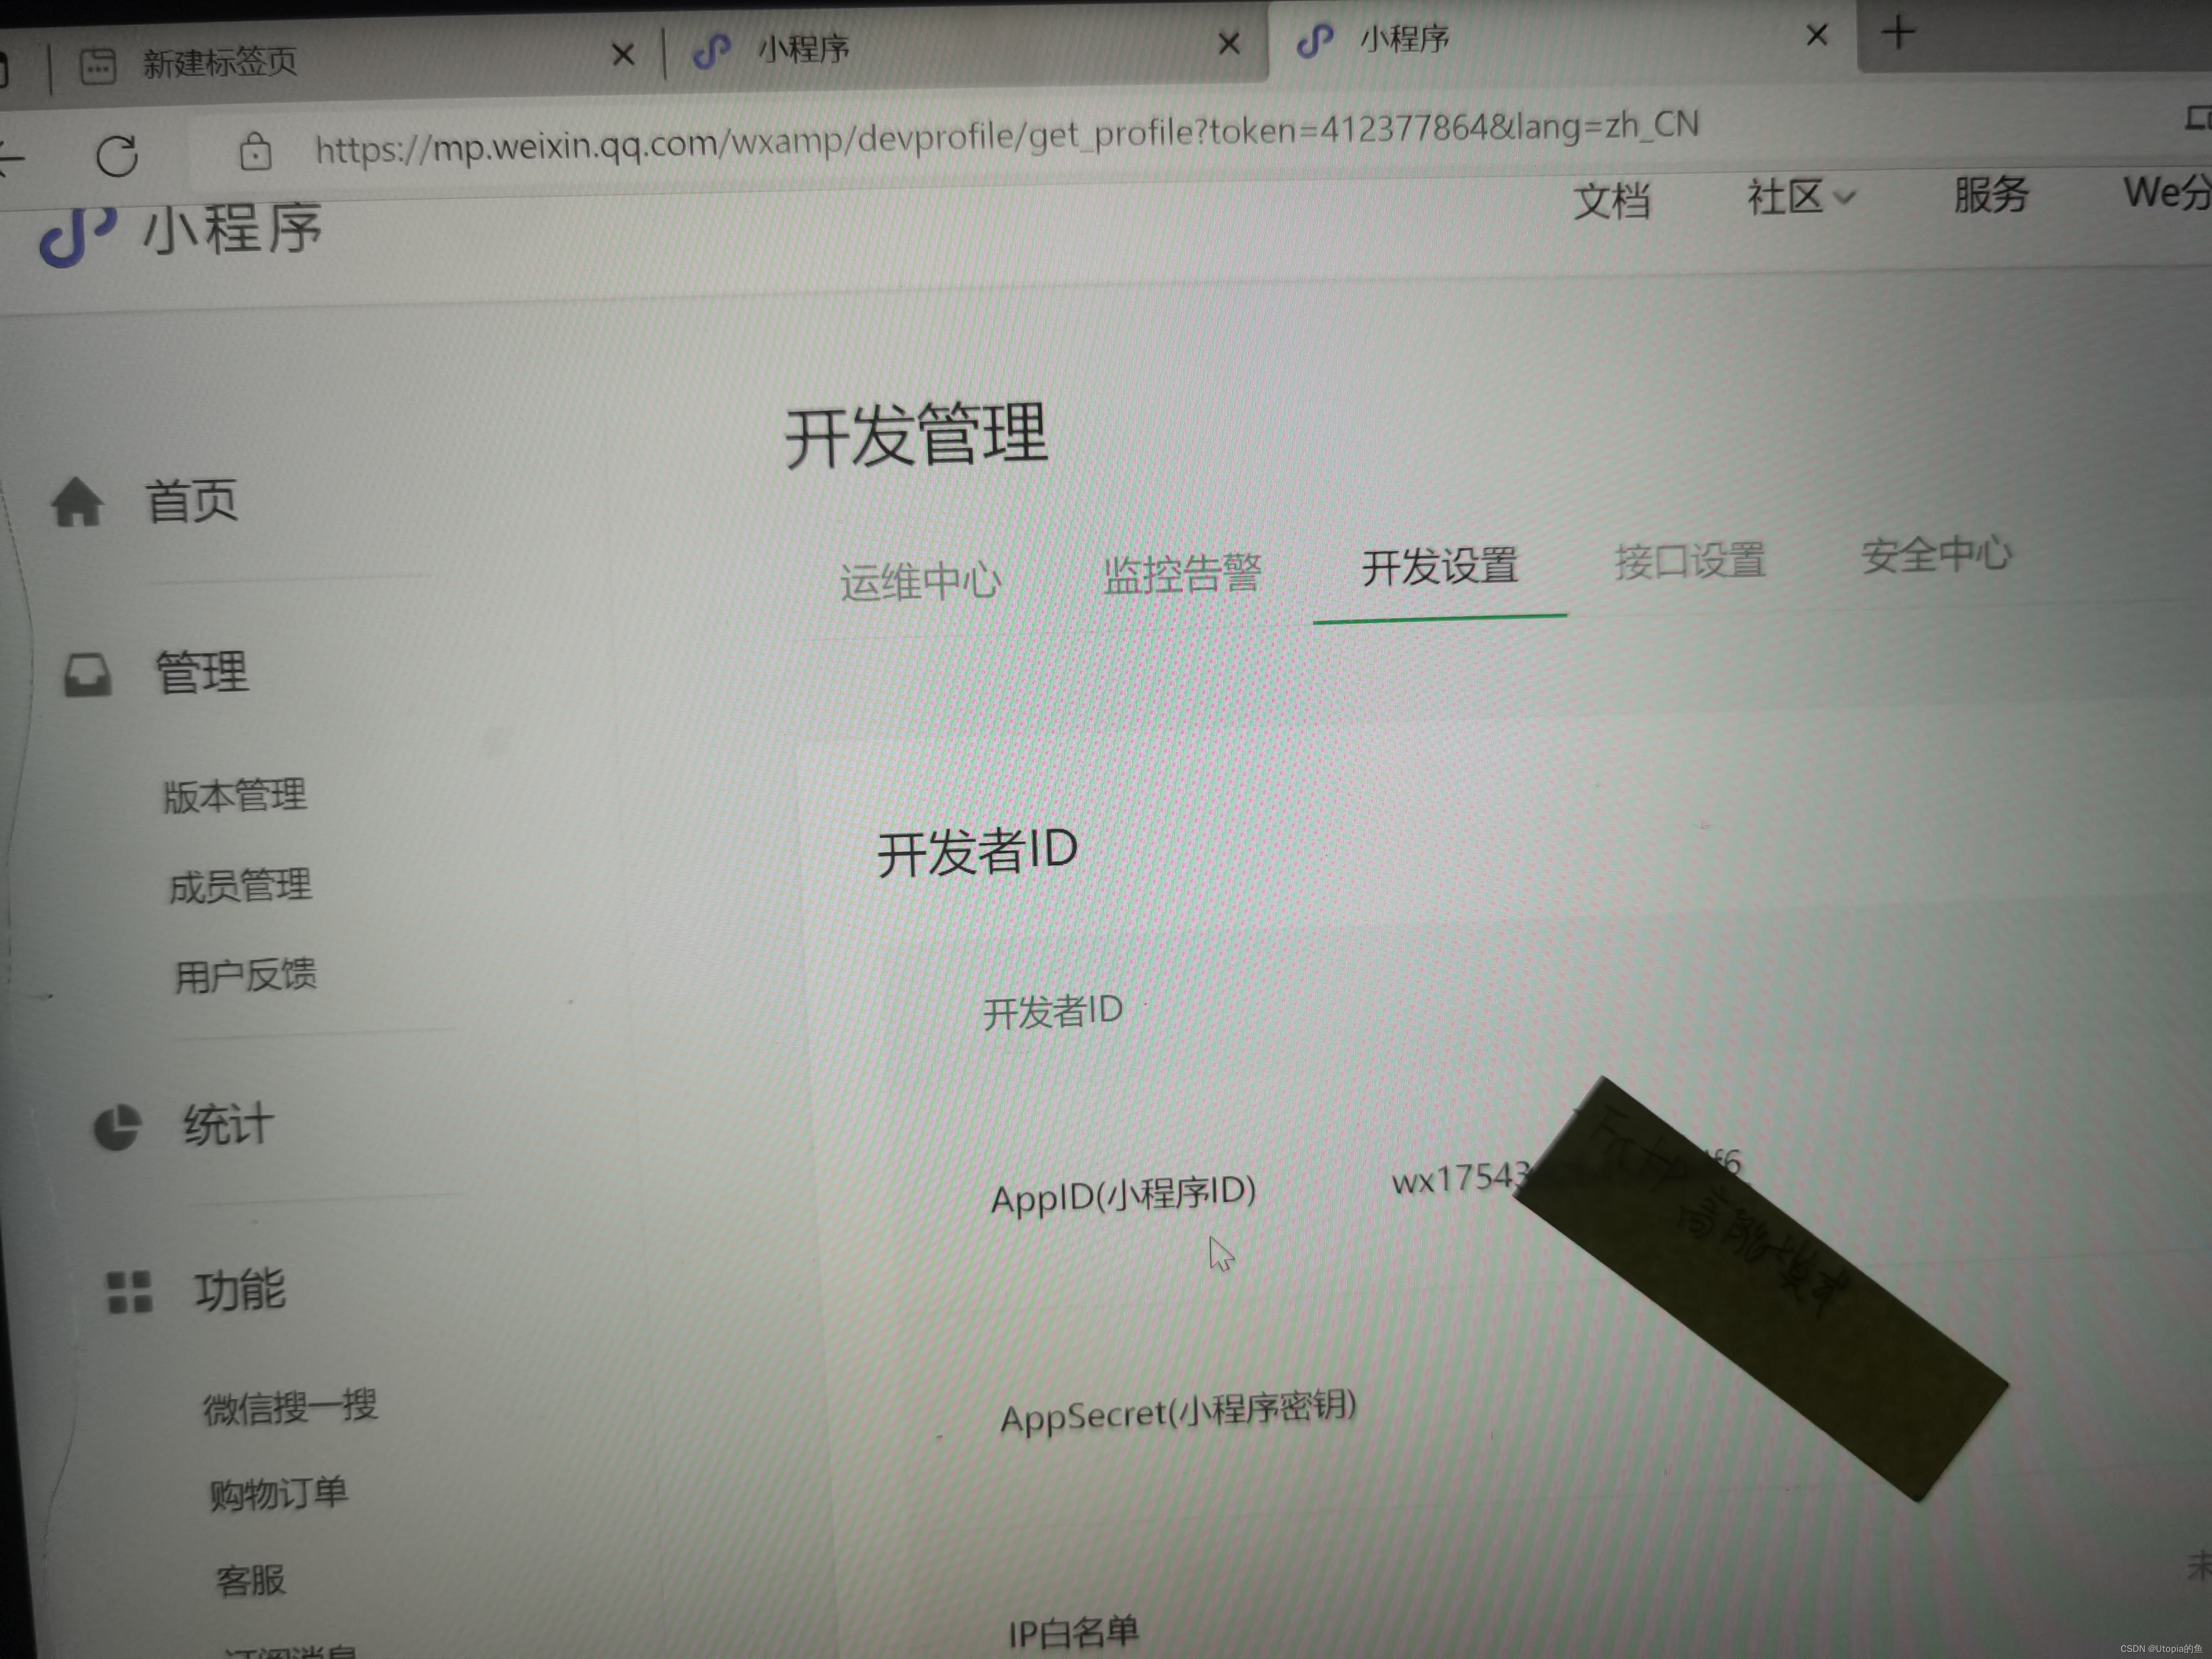Open 微信搜一搜 sidebar item

pos(290,1407)
